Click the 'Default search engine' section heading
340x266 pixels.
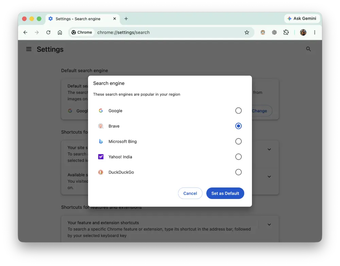(84, 70)
